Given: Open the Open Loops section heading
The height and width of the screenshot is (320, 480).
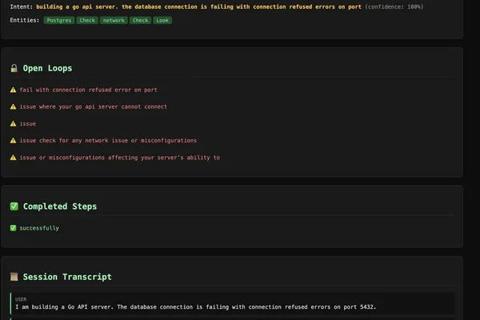Looking at the screenshot, I should pyautogui.click(x=47, y=68).
